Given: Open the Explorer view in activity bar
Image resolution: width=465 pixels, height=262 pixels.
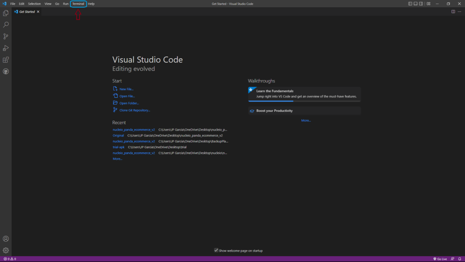Looking at the screenshot, I should point(5,13).
